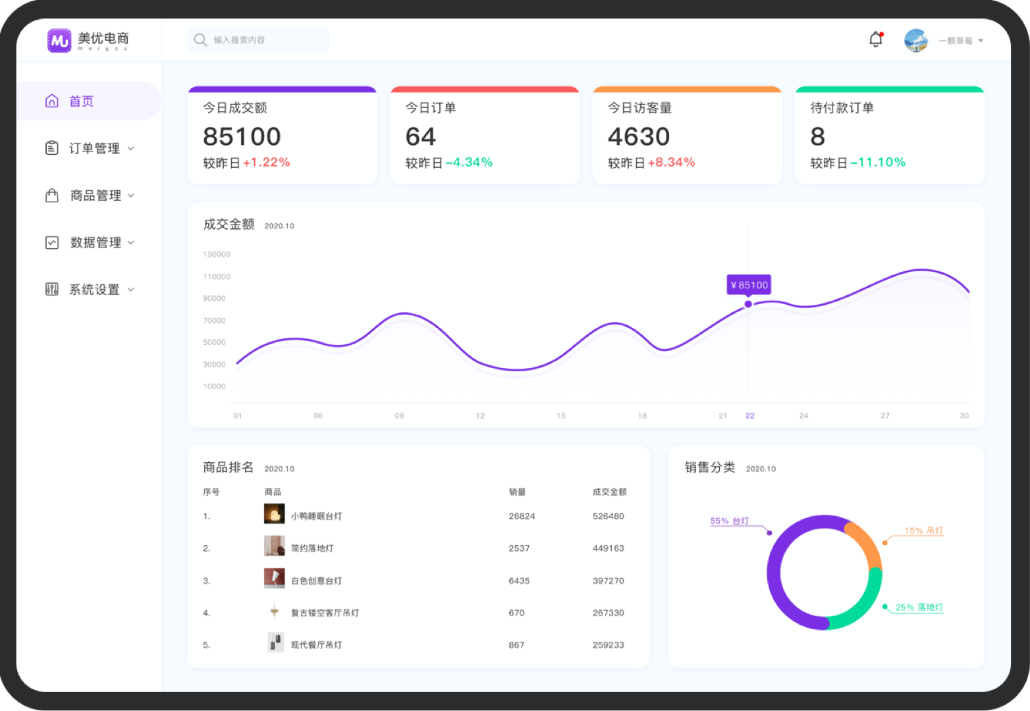The height and width of the screenshot is (711, 1030).
Task: Click the search magnifier icon
Action: click(x=200, y=39)
